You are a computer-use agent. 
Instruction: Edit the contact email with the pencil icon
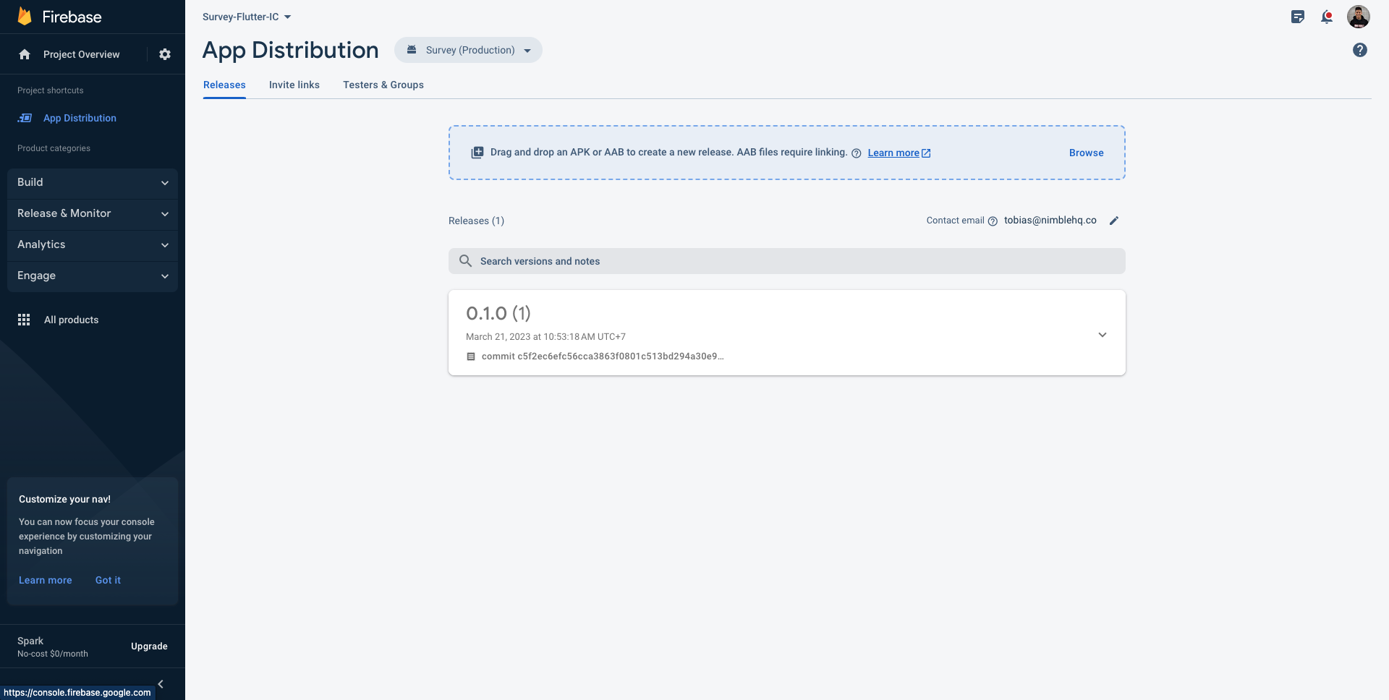tap(1114, 221)
